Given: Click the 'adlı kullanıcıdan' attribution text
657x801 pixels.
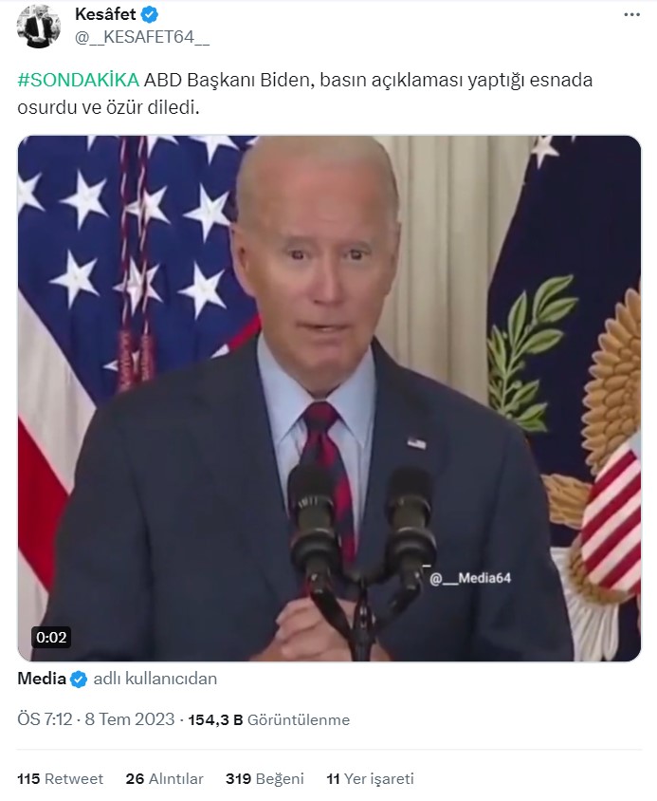Looking at the screenshot, I should click(x=155, y=679).
